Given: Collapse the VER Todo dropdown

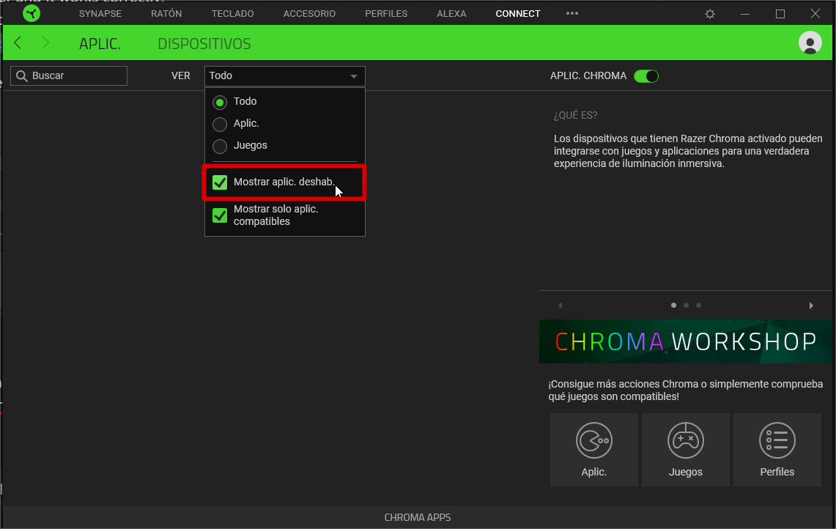Looking at the screenshot, I should pos(285,75).
